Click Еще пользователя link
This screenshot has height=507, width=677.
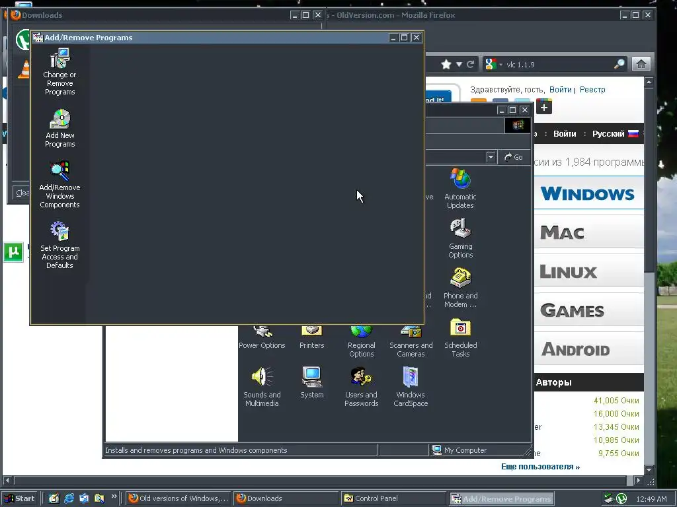pyautogui.click(x=541, y=467)
